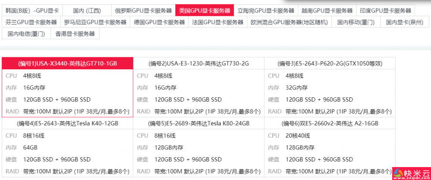Screen dimensions: 431x180
Task: Click 64GB memory value in plan 编号4
Action: (30, 148)
